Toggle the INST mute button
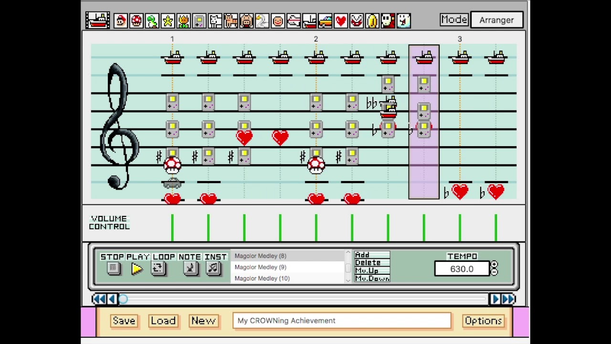 tap(213, 269)
